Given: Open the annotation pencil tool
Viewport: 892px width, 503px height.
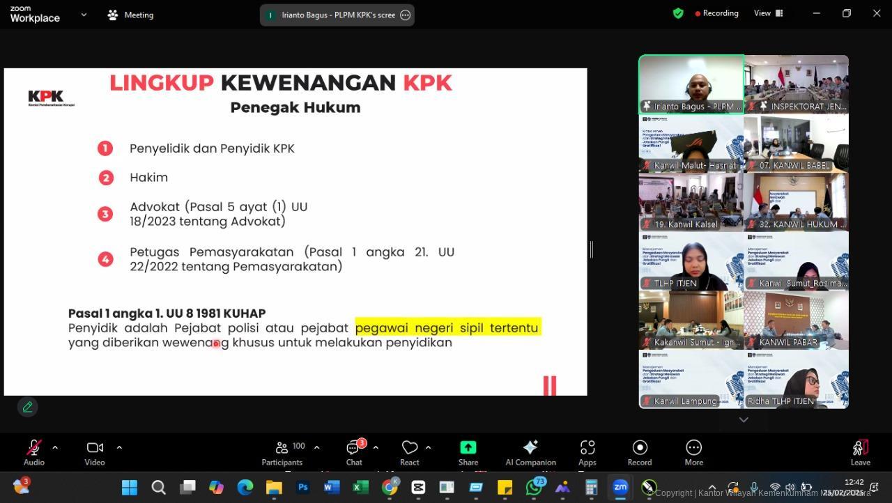Looking at the screenshot, I should point(27,407).
